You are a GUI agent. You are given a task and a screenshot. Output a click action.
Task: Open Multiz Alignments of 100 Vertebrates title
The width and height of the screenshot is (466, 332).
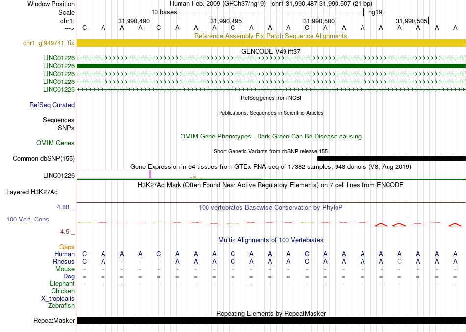pyautogui.click(x=271, y=240)
